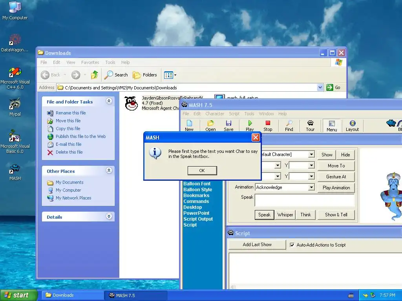
Task: Expand the Details panel
Action: pyautogui.click(x=109, y=216)
